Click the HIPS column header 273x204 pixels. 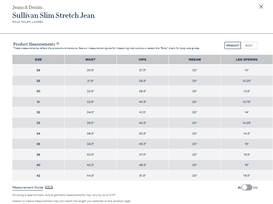pos(143,59)
